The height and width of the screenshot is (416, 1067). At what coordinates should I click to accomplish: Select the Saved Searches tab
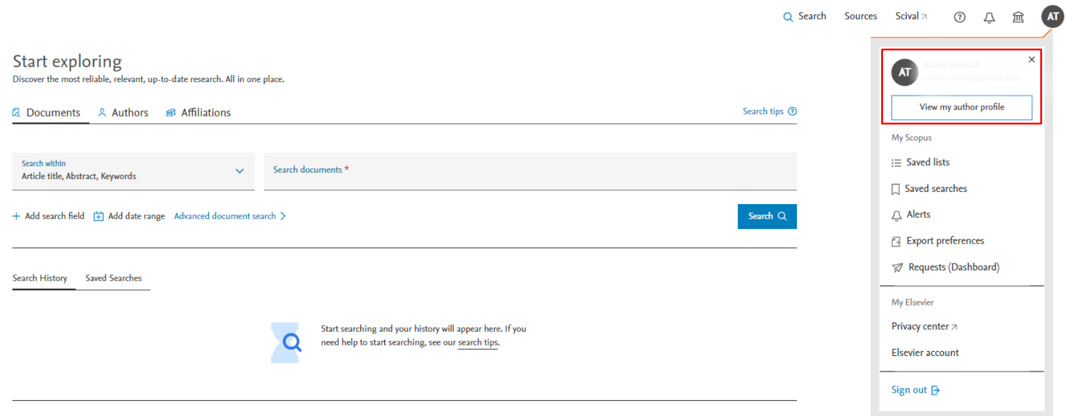pyautogui.click(x=113, y=278)
